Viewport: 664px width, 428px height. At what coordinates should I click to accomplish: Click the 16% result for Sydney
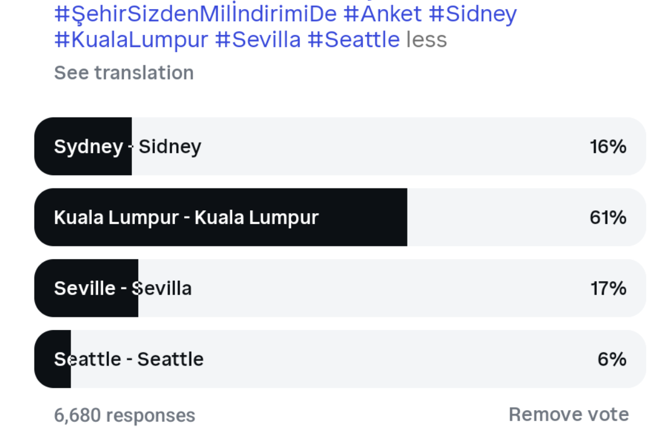tap(608, 147)
